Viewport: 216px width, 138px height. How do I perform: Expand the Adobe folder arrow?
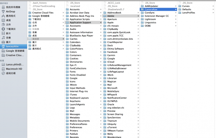click(x=138, y=16)
